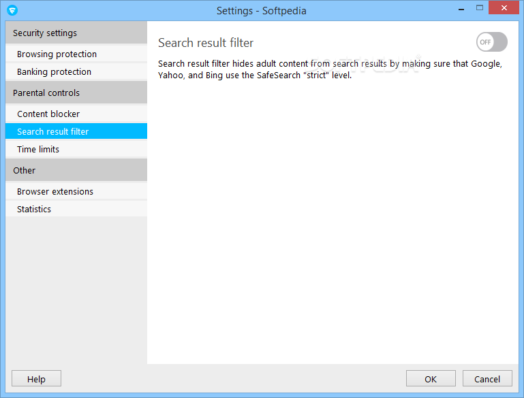Open Browsing protection settings
Screen dimensions: 524x398
pyautogui.click(x=76, y=54)
